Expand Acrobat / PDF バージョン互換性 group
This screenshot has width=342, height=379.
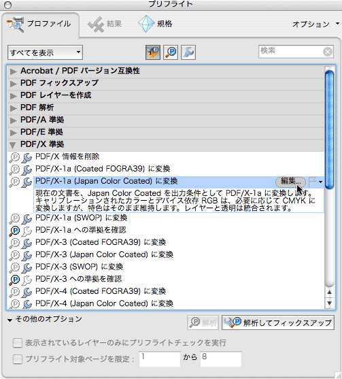13,71
